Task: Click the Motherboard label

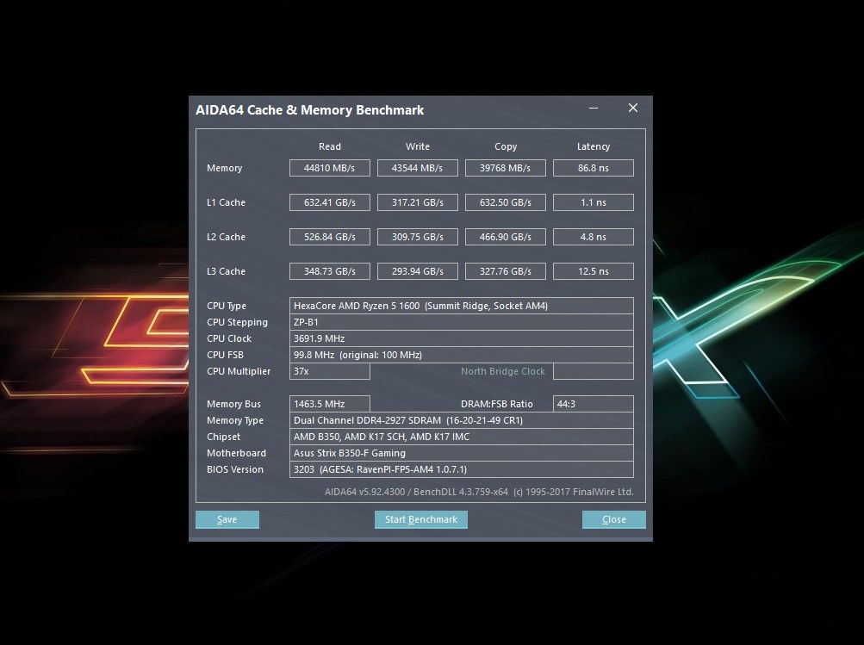Action: (236, 453)
